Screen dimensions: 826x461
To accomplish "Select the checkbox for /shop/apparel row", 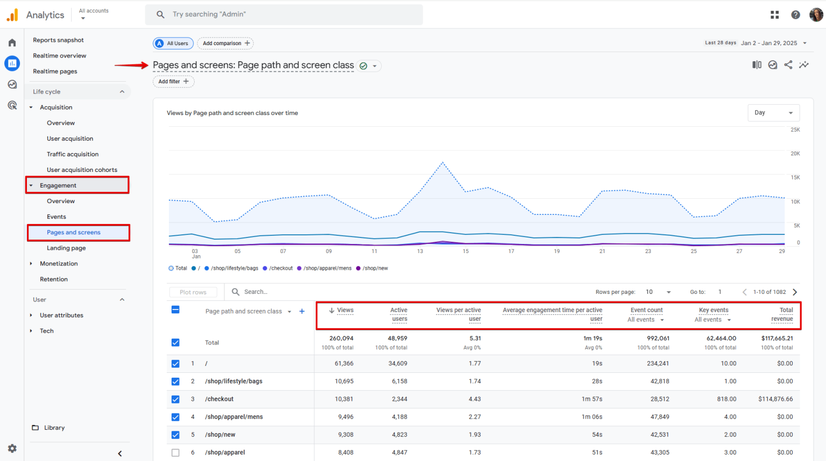I will click(175, 452).
